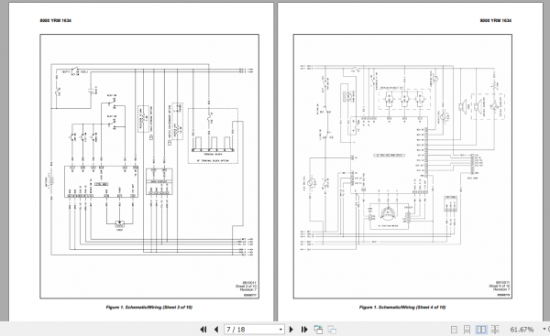
Task: Jump to the last page
Action: 304,330
